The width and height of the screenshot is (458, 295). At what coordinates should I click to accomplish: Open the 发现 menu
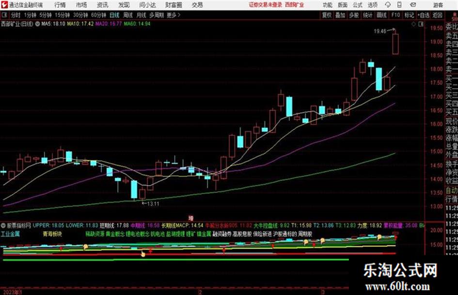[124, 5]
